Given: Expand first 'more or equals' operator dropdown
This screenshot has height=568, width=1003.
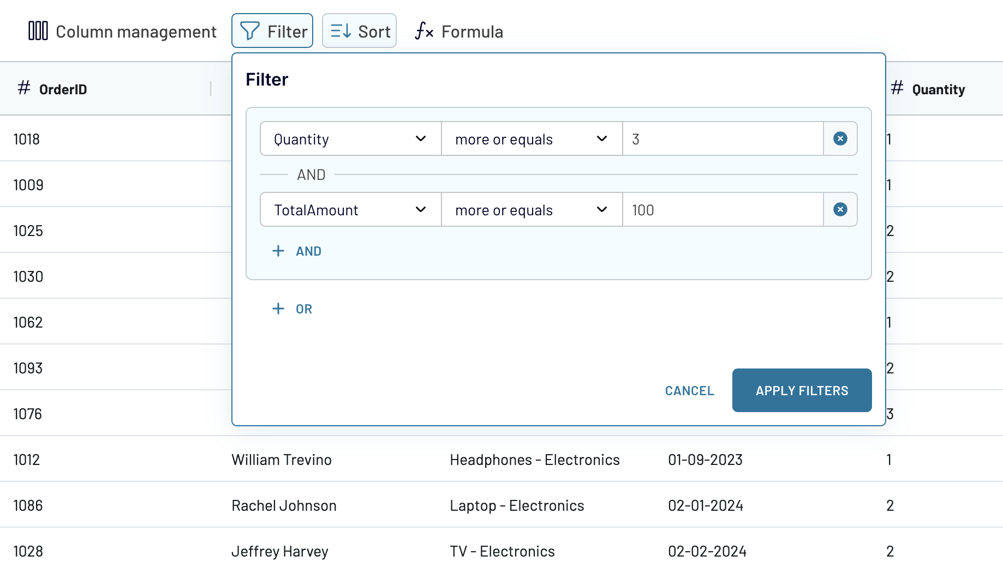Looking at the screenshot, I should [x=532, y=139].
